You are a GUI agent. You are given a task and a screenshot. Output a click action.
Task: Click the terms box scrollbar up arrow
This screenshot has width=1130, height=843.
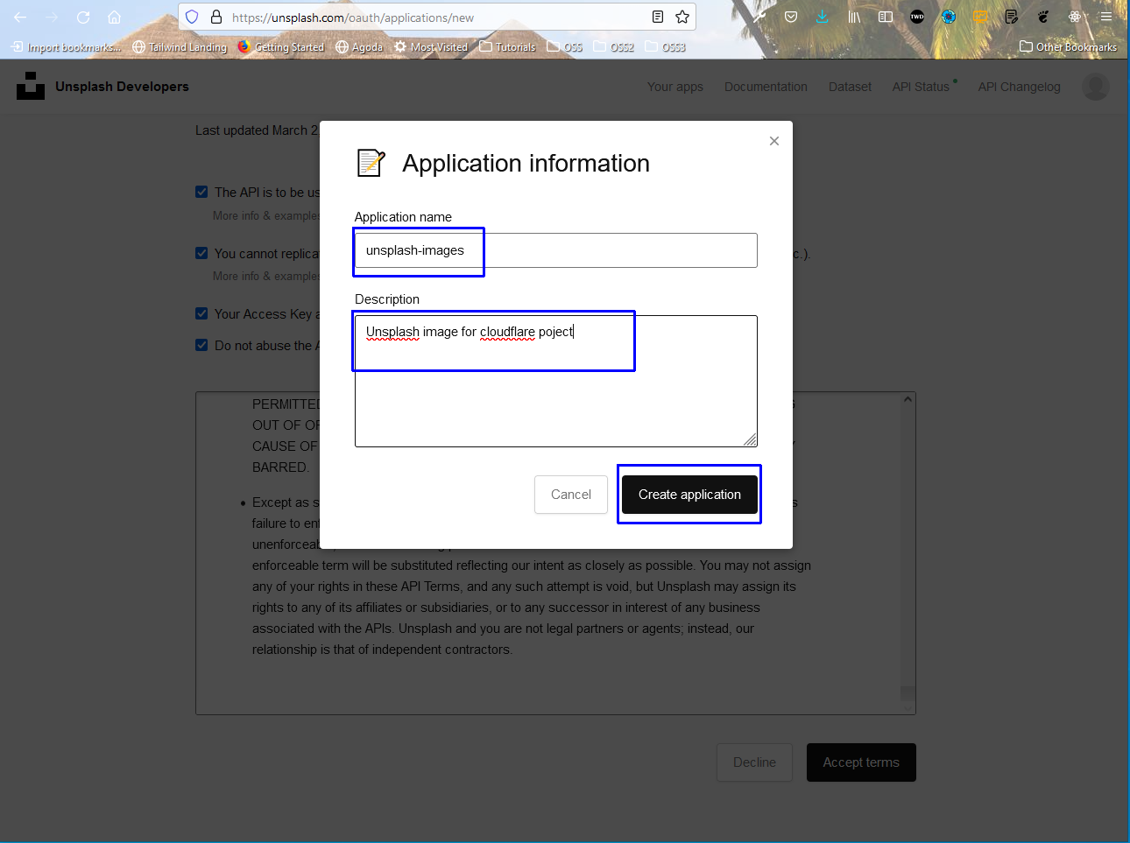(908, 400)
